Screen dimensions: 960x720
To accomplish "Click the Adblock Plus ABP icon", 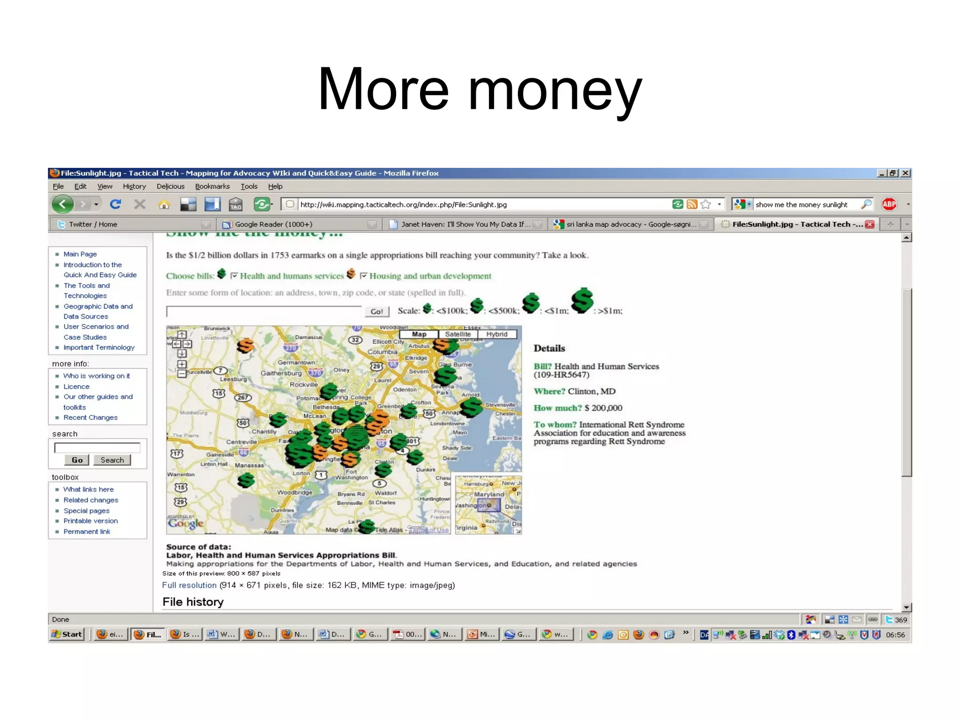I will pos(889,204).
